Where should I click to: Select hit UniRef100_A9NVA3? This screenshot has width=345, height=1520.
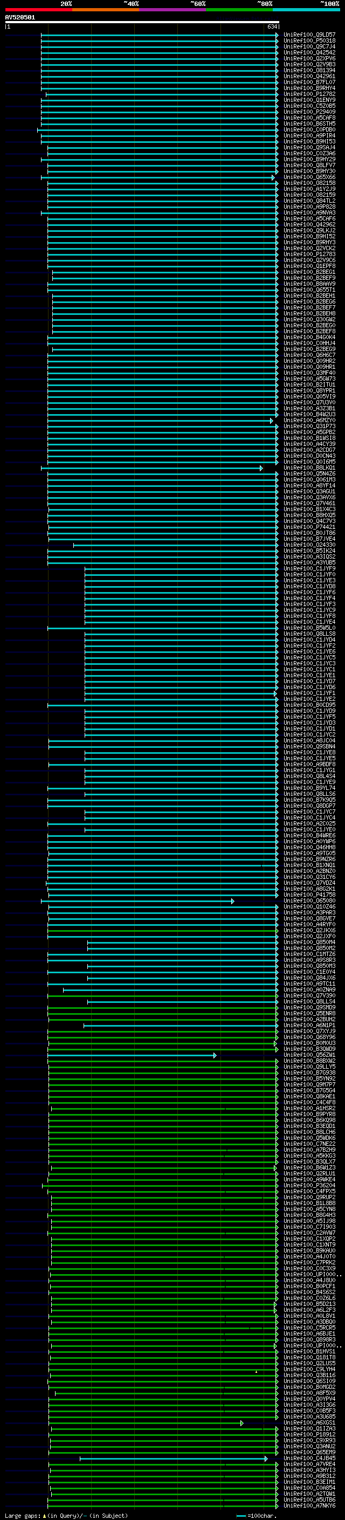(x=309, y=213)
